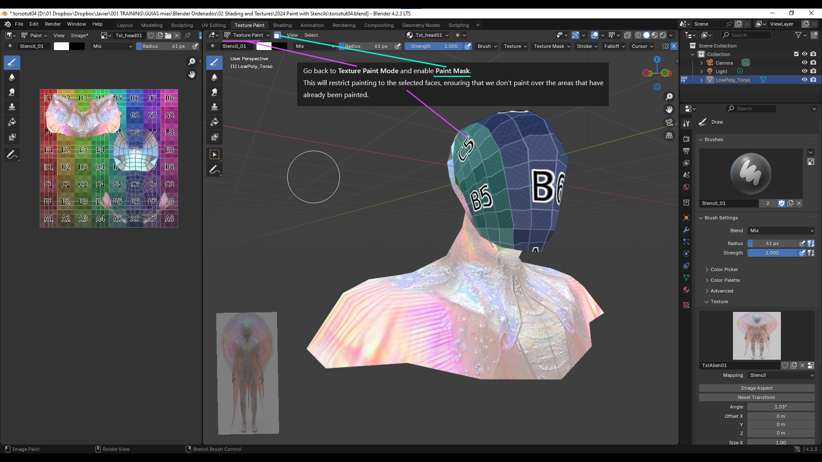The image size is (822, 462).
Task: Select the Select Box tool in 3D viewport
Action: tap(214, 154)
